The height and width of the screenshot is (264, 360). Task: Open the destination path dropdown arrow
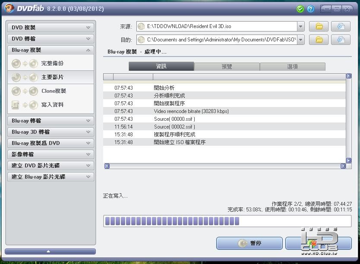[x=300, y=40]
